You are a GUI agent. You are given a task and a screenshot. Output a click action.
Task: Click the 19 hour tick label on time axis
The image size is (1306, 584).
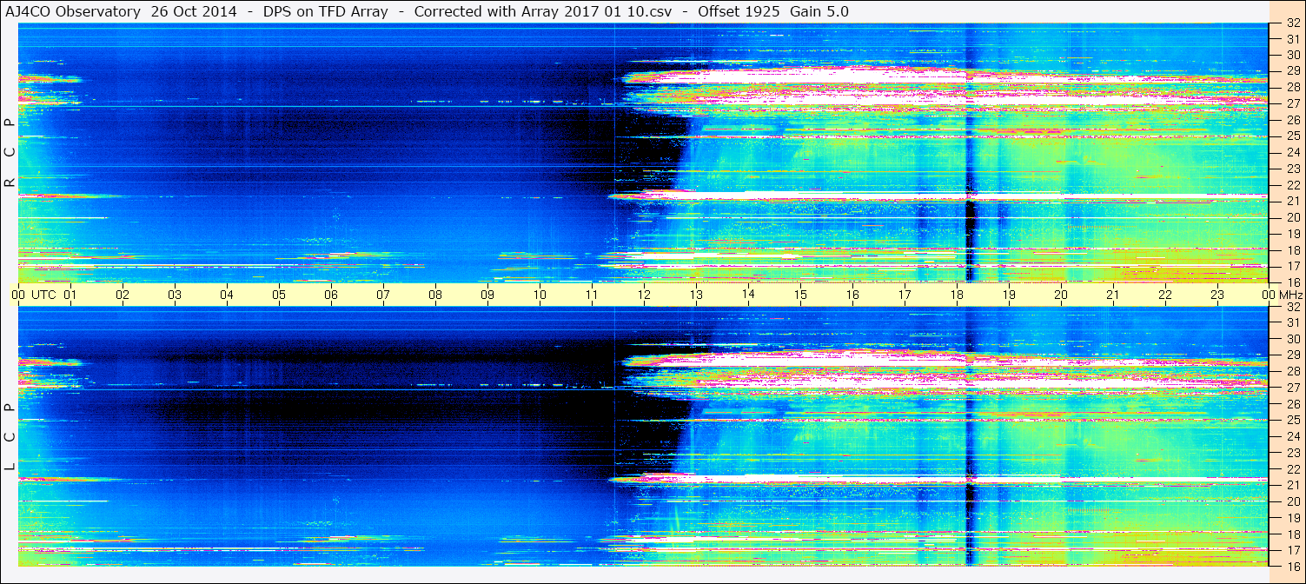pos(1009,295)
